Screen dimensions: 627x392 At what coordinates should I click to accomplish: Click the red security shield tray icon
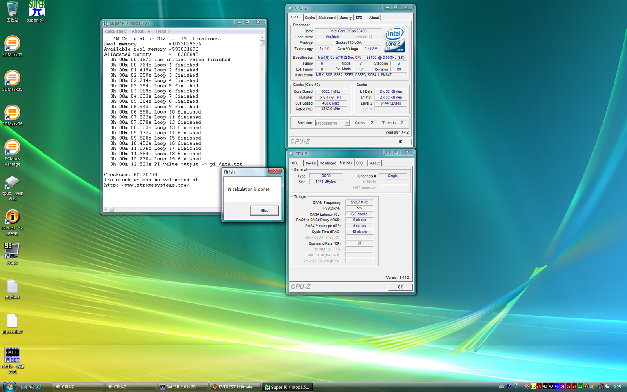[527, 386]
